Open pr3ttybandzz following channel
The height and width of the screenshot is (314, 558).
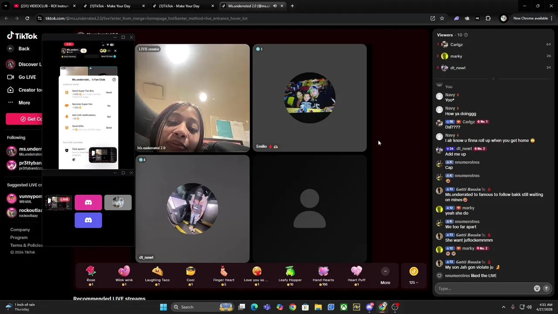pyautogui.click(x=24, y=165)
